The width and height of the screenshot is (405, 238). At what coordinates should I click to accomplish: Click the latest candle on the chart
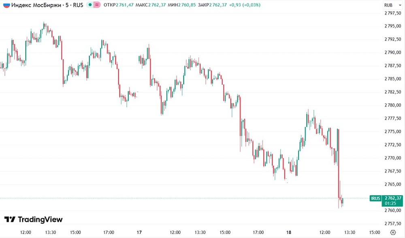[x=342, y=201]
